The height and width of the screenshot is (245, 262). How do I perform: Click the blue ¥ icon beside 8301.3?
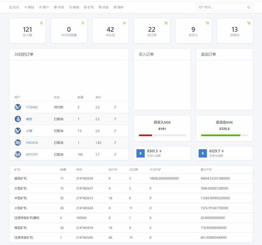click(x=140, y=153)
